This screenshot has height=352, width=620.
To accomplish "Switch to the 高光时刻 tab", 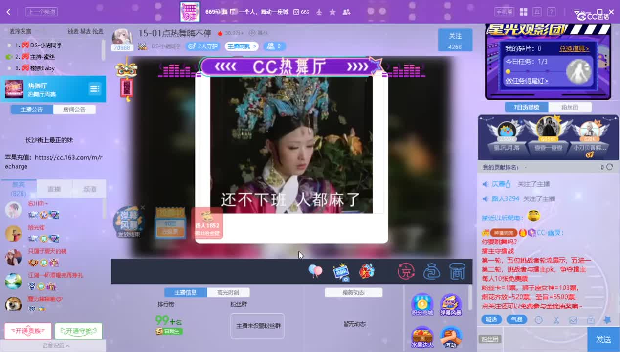I will tap(228, 292).
